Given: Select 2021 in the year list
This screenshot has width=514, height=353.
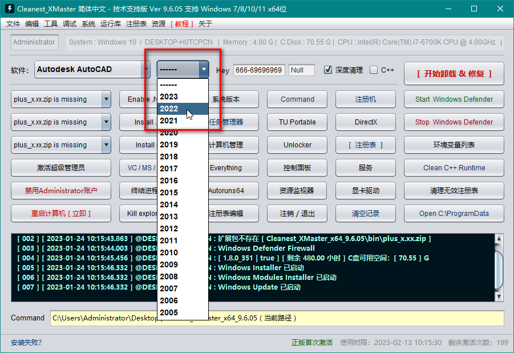Looking at the screenshot, I should click(x=183, y=121).
